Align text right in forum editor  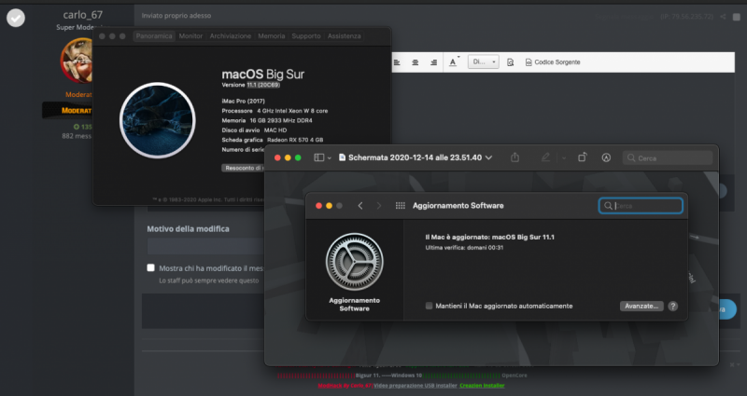(433, 62)
